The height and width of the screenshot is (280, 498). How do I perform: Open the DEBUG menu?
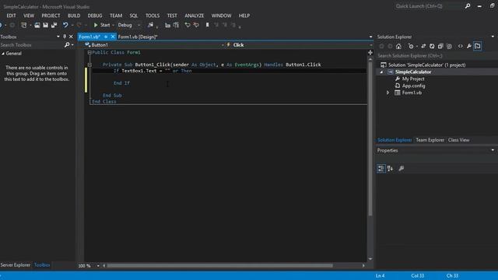point(95,16)
